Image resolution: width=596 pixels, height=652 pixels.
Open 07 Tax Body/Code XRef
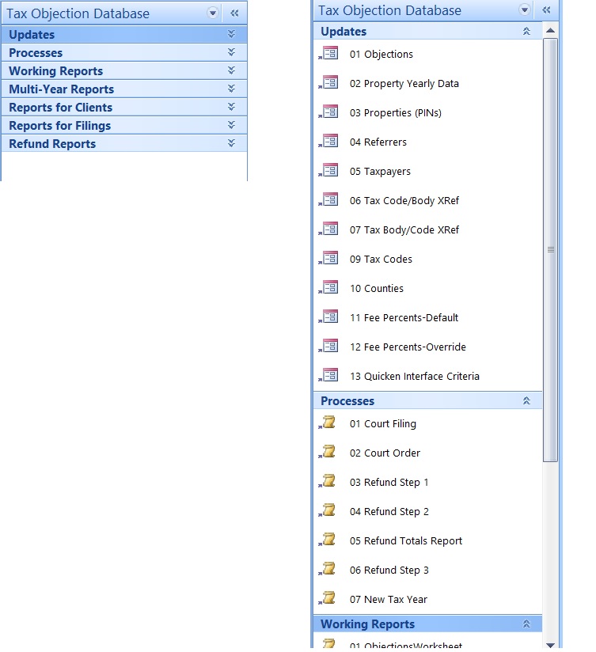point(404,229)
